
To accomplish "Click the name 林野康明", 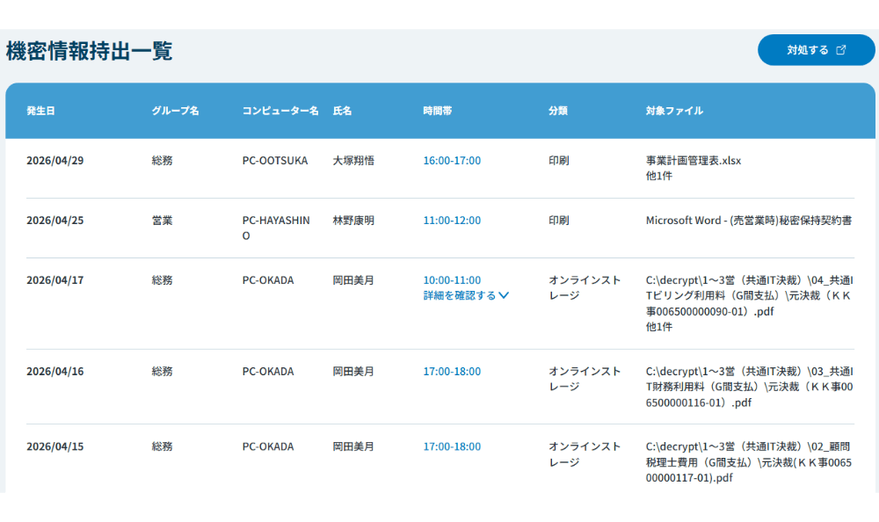I will [x=353, y=221].
